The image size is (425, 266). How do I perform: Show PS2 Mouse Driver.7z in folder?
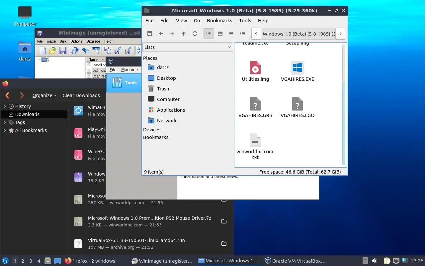point(224,221)
